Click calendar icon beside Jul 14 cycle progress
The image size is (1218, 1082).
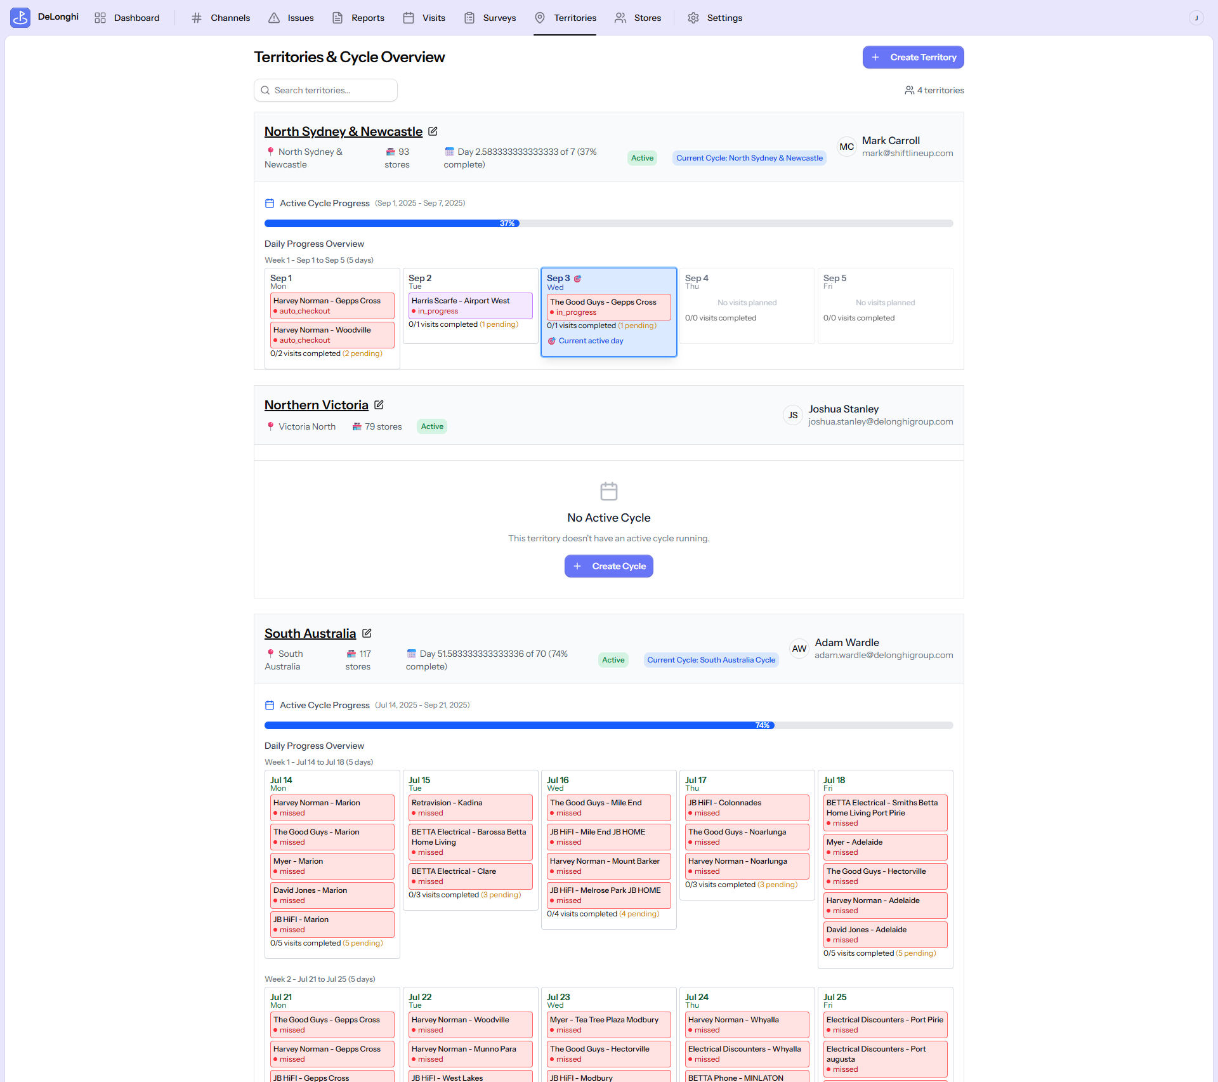[x=270, y=705]
